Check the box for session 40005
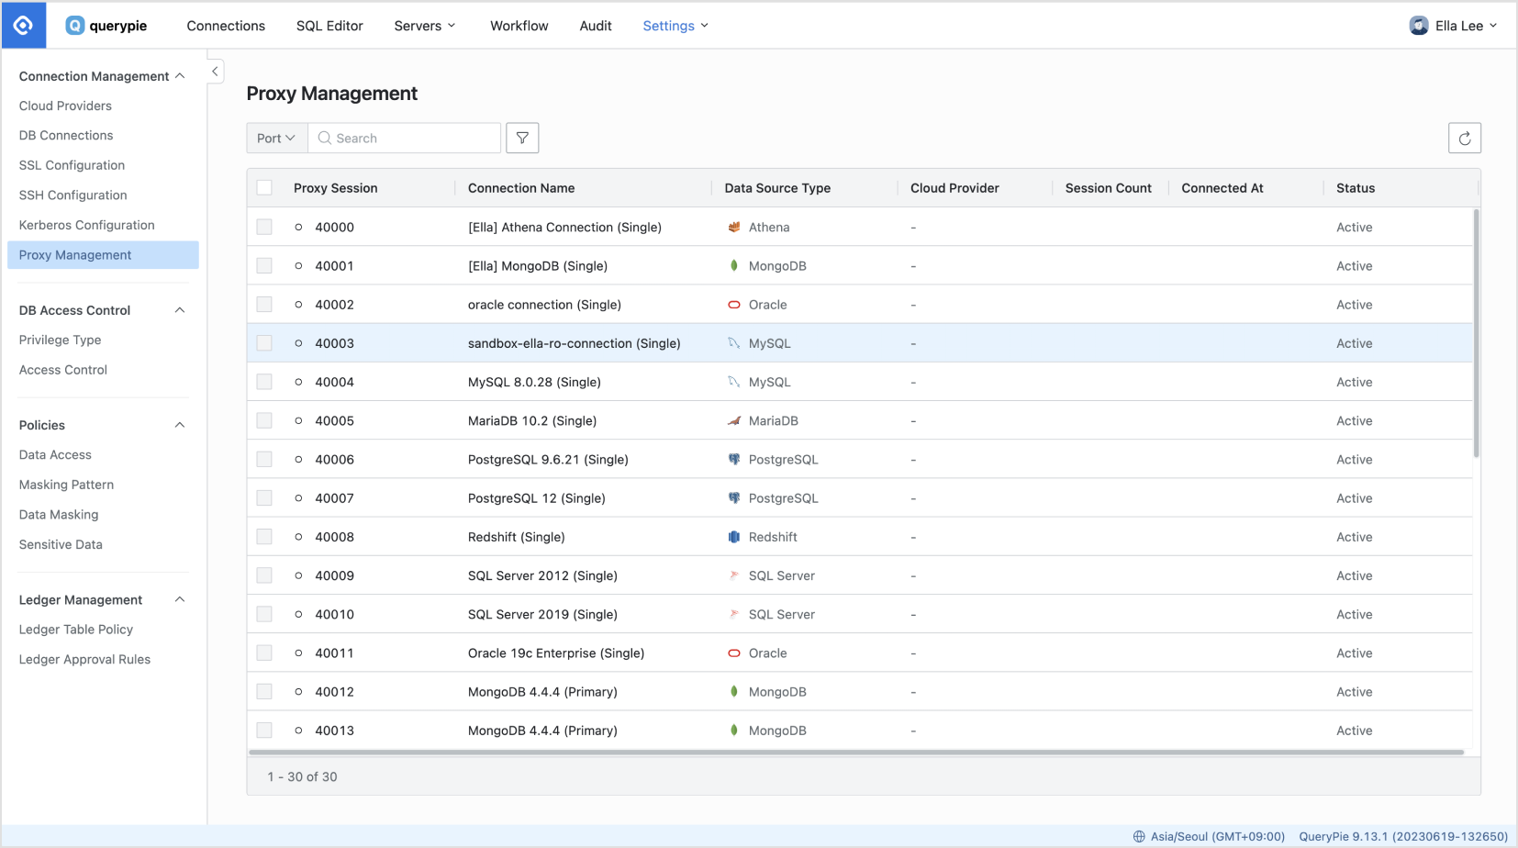The image size is (1518, 848). click(x=264, y=420)
